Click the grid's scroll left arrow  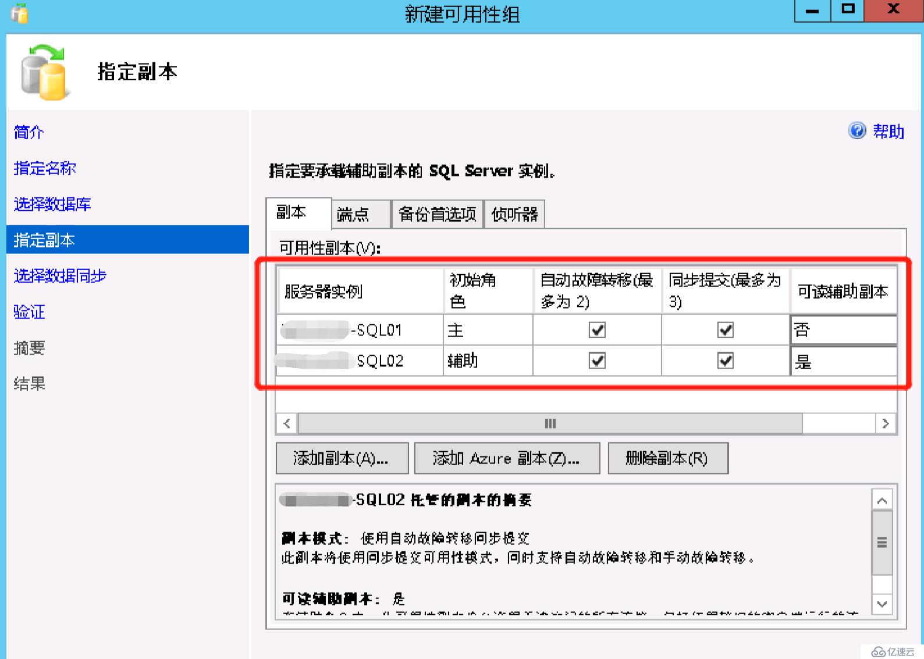(x=287, y=423)
